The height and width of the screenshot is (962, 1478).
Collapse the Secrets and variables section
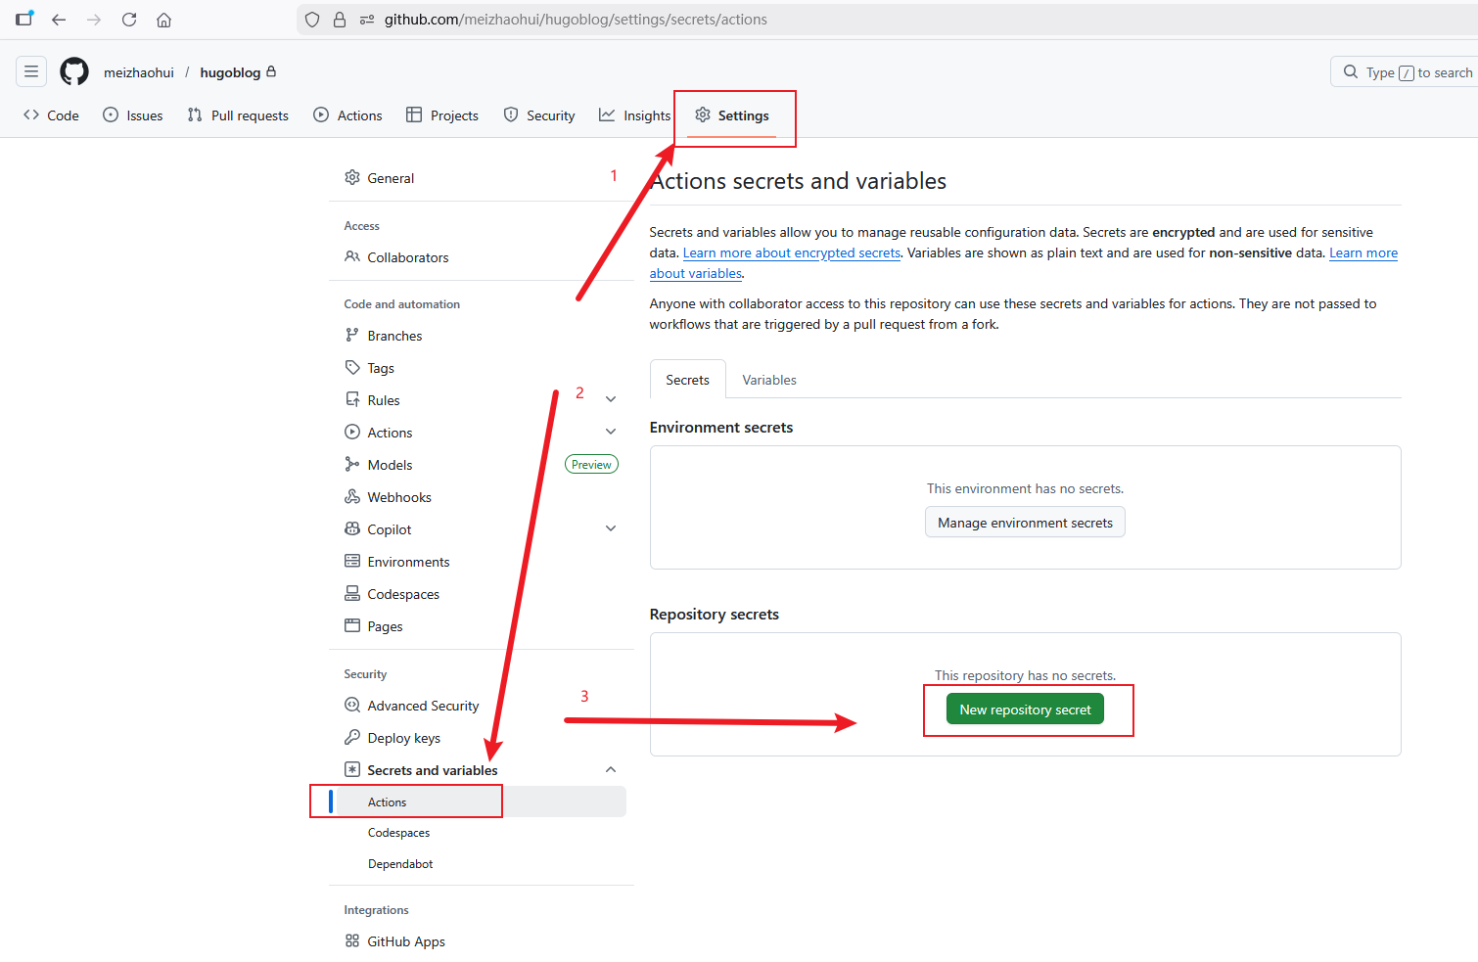[x=611, y=769]
